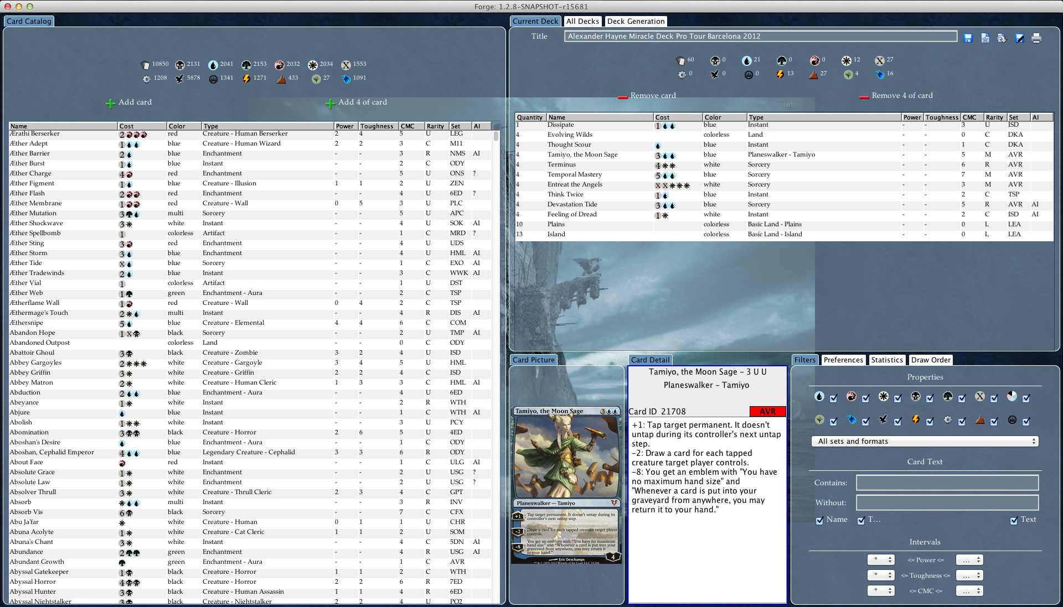Toggle the black skull color filter checkbox
The width and height of the screenshot is (1063, 607).
930,398
